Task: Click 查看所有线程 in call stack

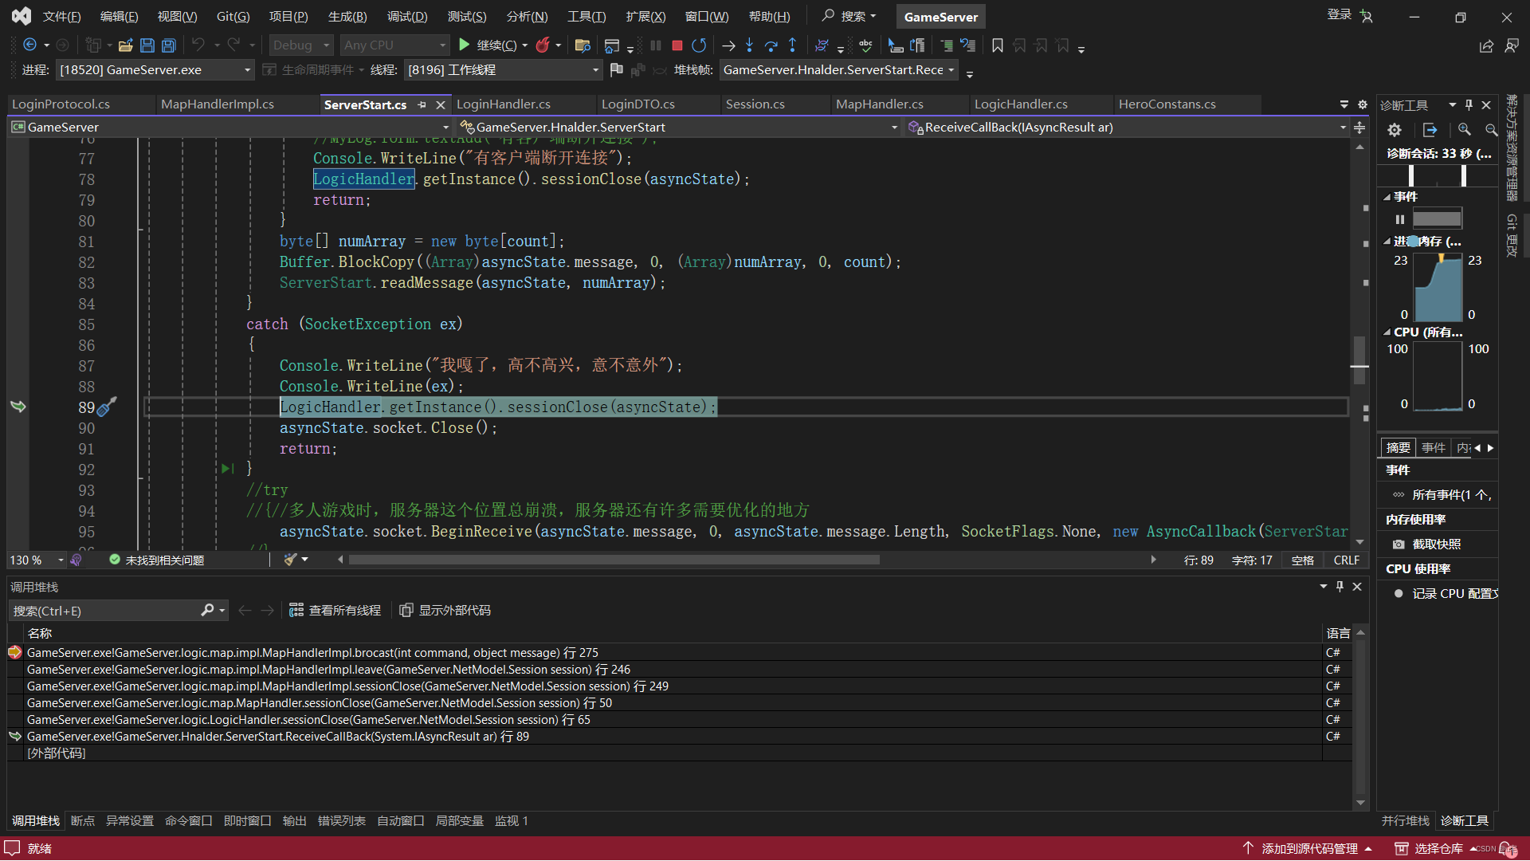Action: (335, 611)
